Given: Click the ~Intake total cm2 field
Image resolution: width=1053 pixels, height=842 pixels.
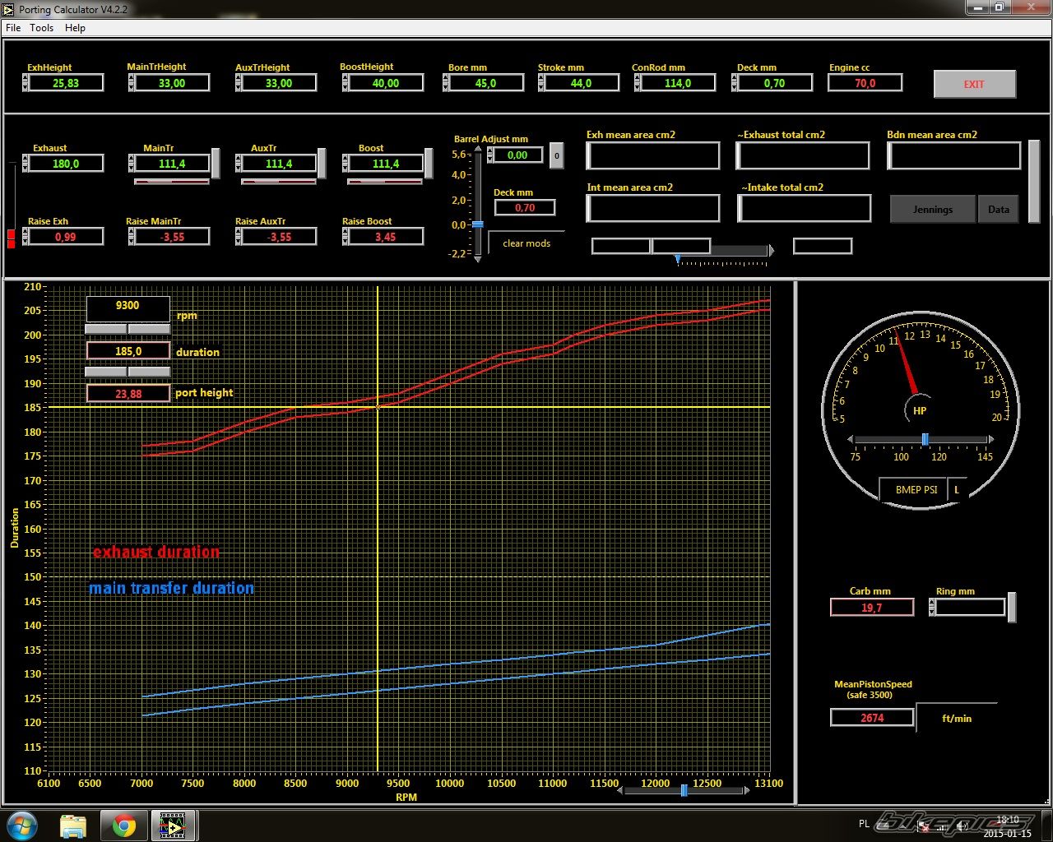Looking at the screenshot, I should click(804, 208).
